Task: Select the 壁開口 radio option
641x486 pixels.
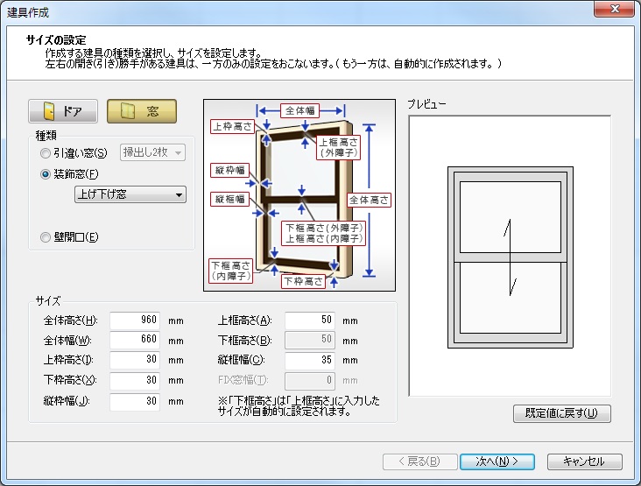Action: pos(46,236)
